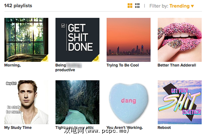The image size is (207, 138).
Task: Click yellow corner badge on Morning playlist
Action: [x=45, y=58]
